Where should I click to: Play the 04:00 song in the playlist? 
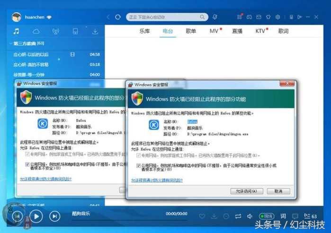pyautogui.click(x=56, y=75)
